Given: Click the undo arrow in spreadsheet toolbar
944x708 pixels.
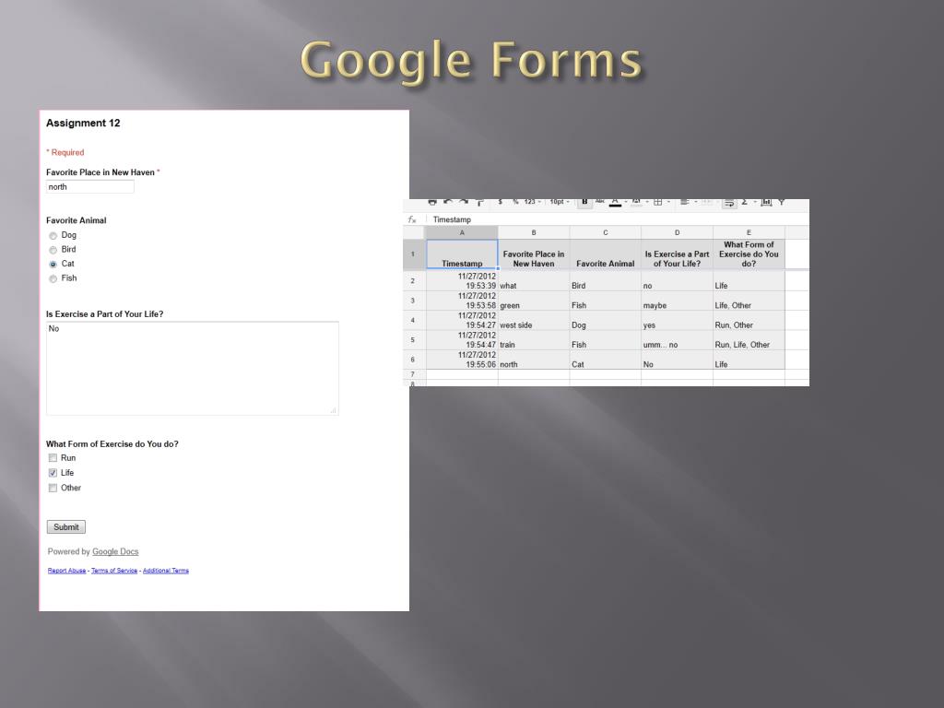Looking at the screenshot, I should click(x=448, y=202).
